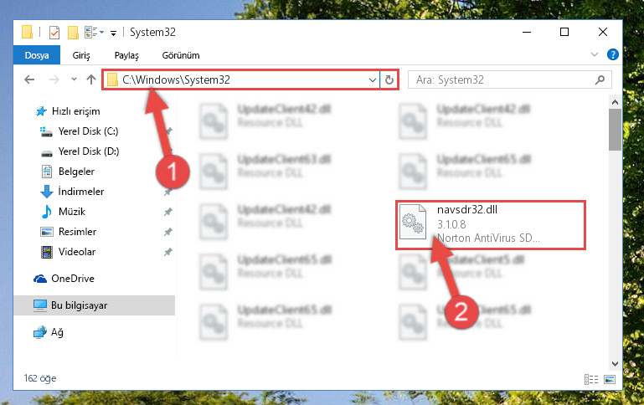Screen dimensions: 644x405
Task: Go up one folder level
Action: click(91, 79)
